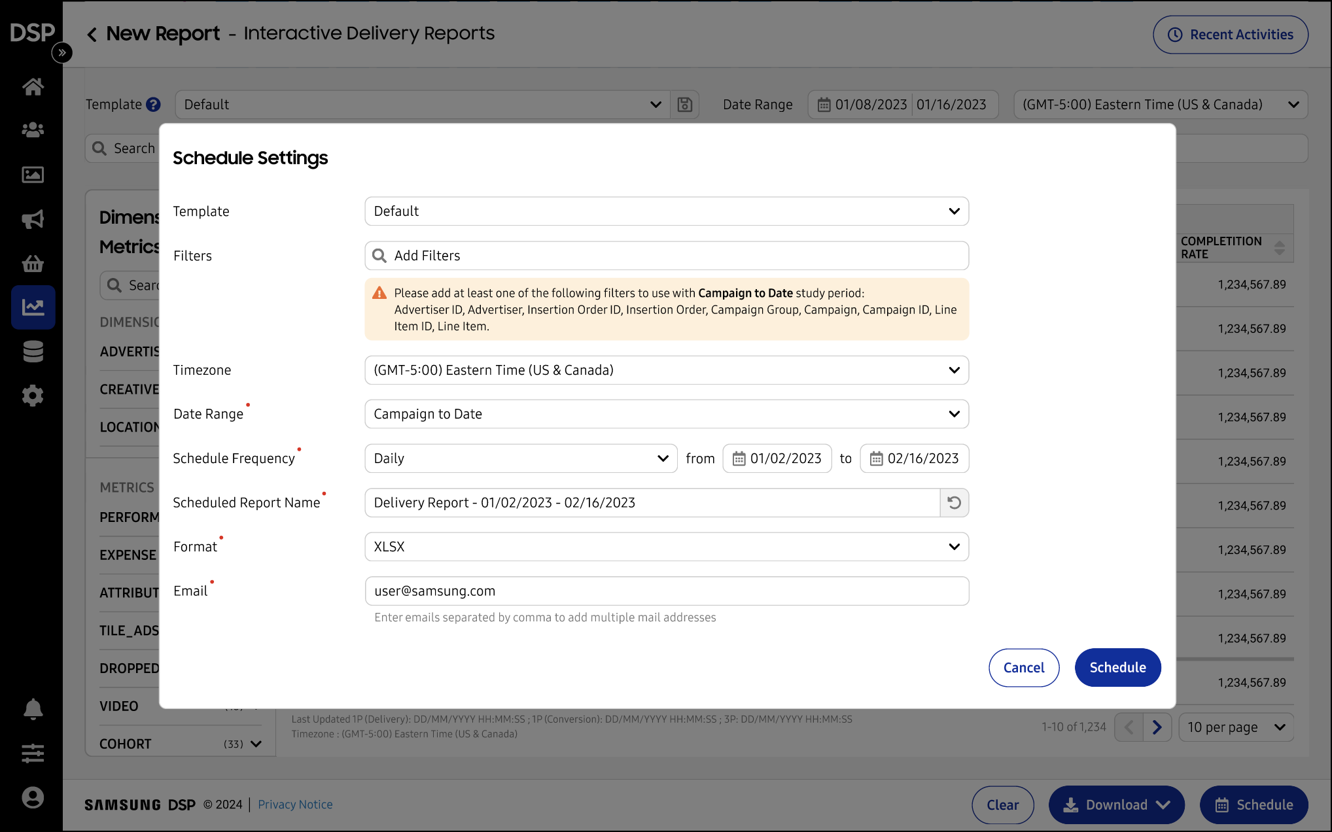Click the from date 01/02/2023 field
1332x832 pixels.
(x=777, y=459)
